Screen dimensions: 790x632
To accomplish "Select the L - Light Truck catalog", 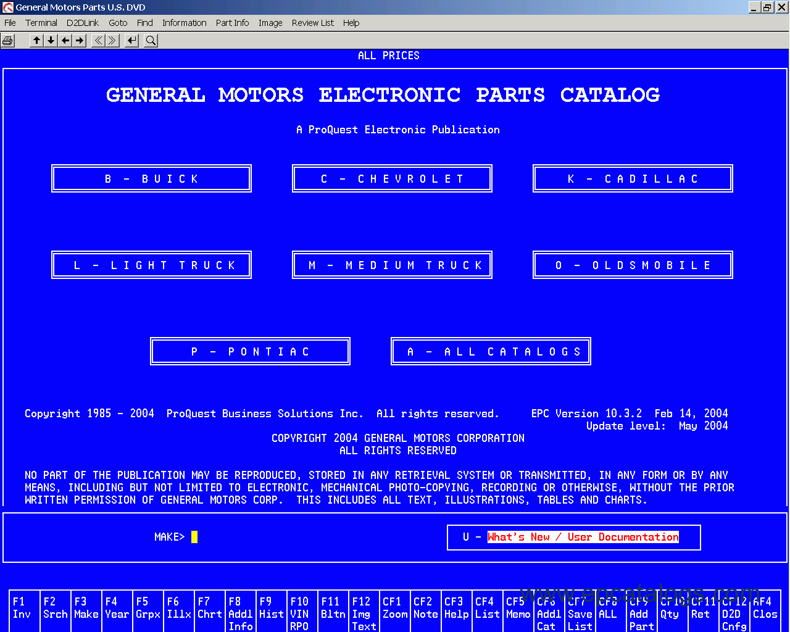I will [x=151, y=265].
